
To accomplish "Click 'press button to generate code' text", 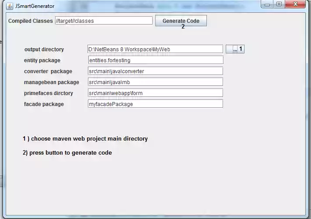I will click(x=70, y=153).
